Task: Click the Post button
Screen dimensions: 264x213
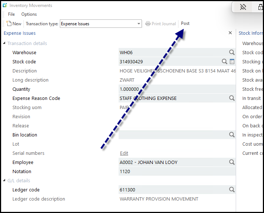Action: [185, 23]
